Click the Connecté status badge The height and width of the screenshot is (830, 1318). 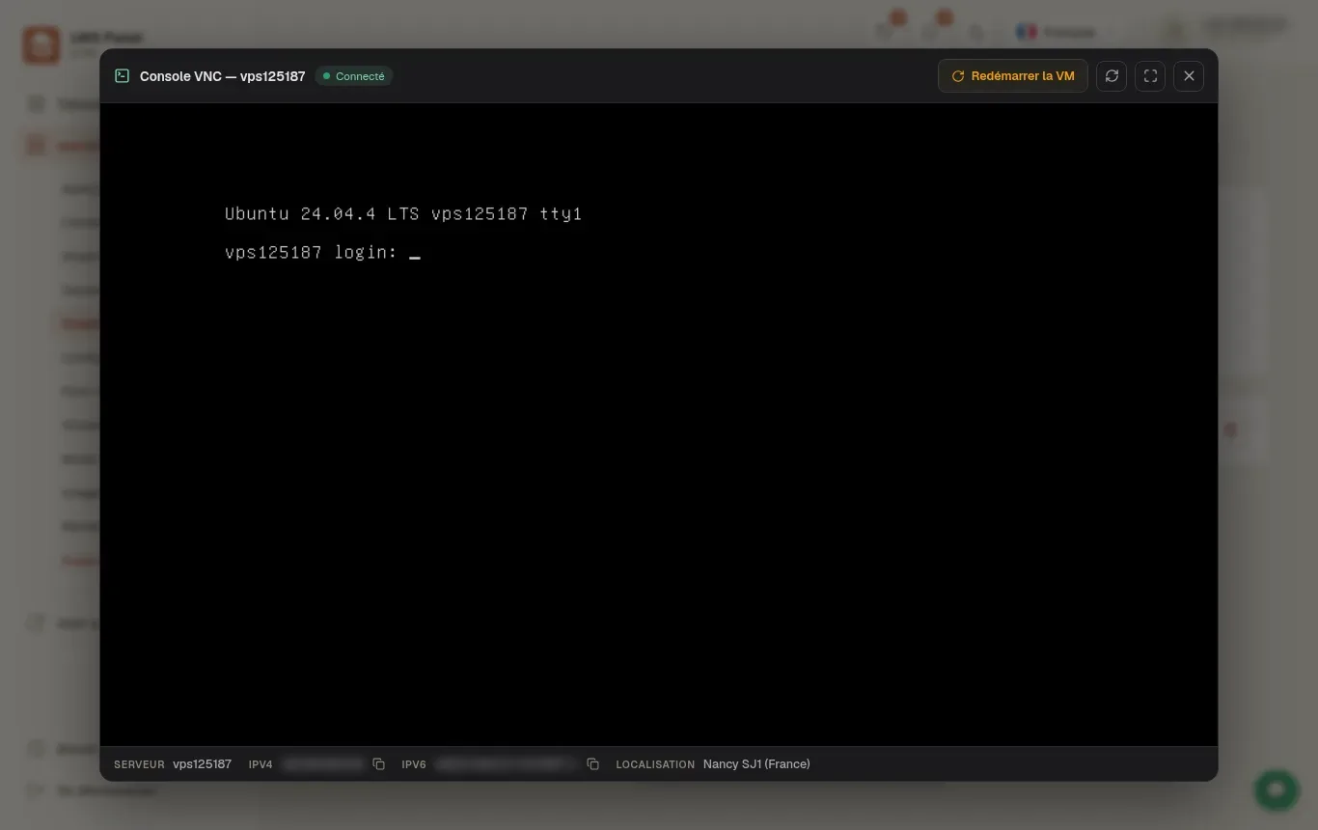(x=354, y=76)
